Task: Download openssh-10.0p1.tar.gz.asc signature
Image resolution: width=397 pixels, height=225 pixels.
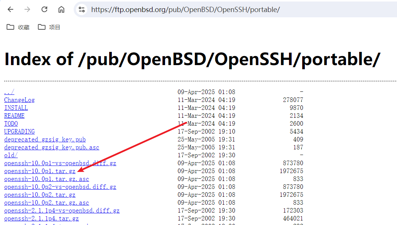Action: [46, 179]
